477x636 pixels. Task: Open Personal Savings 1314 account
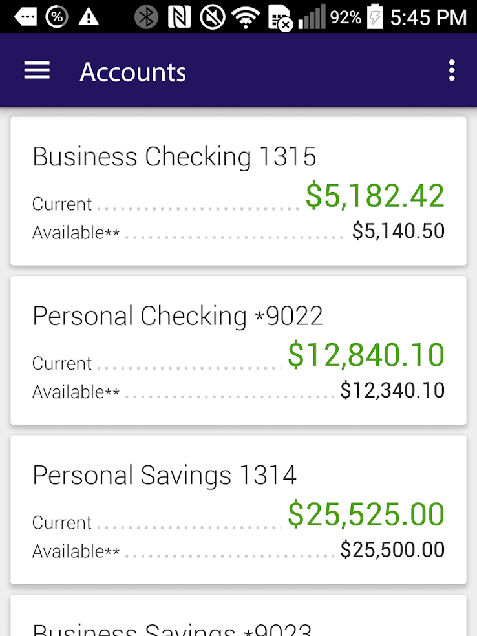click(238, 510)
